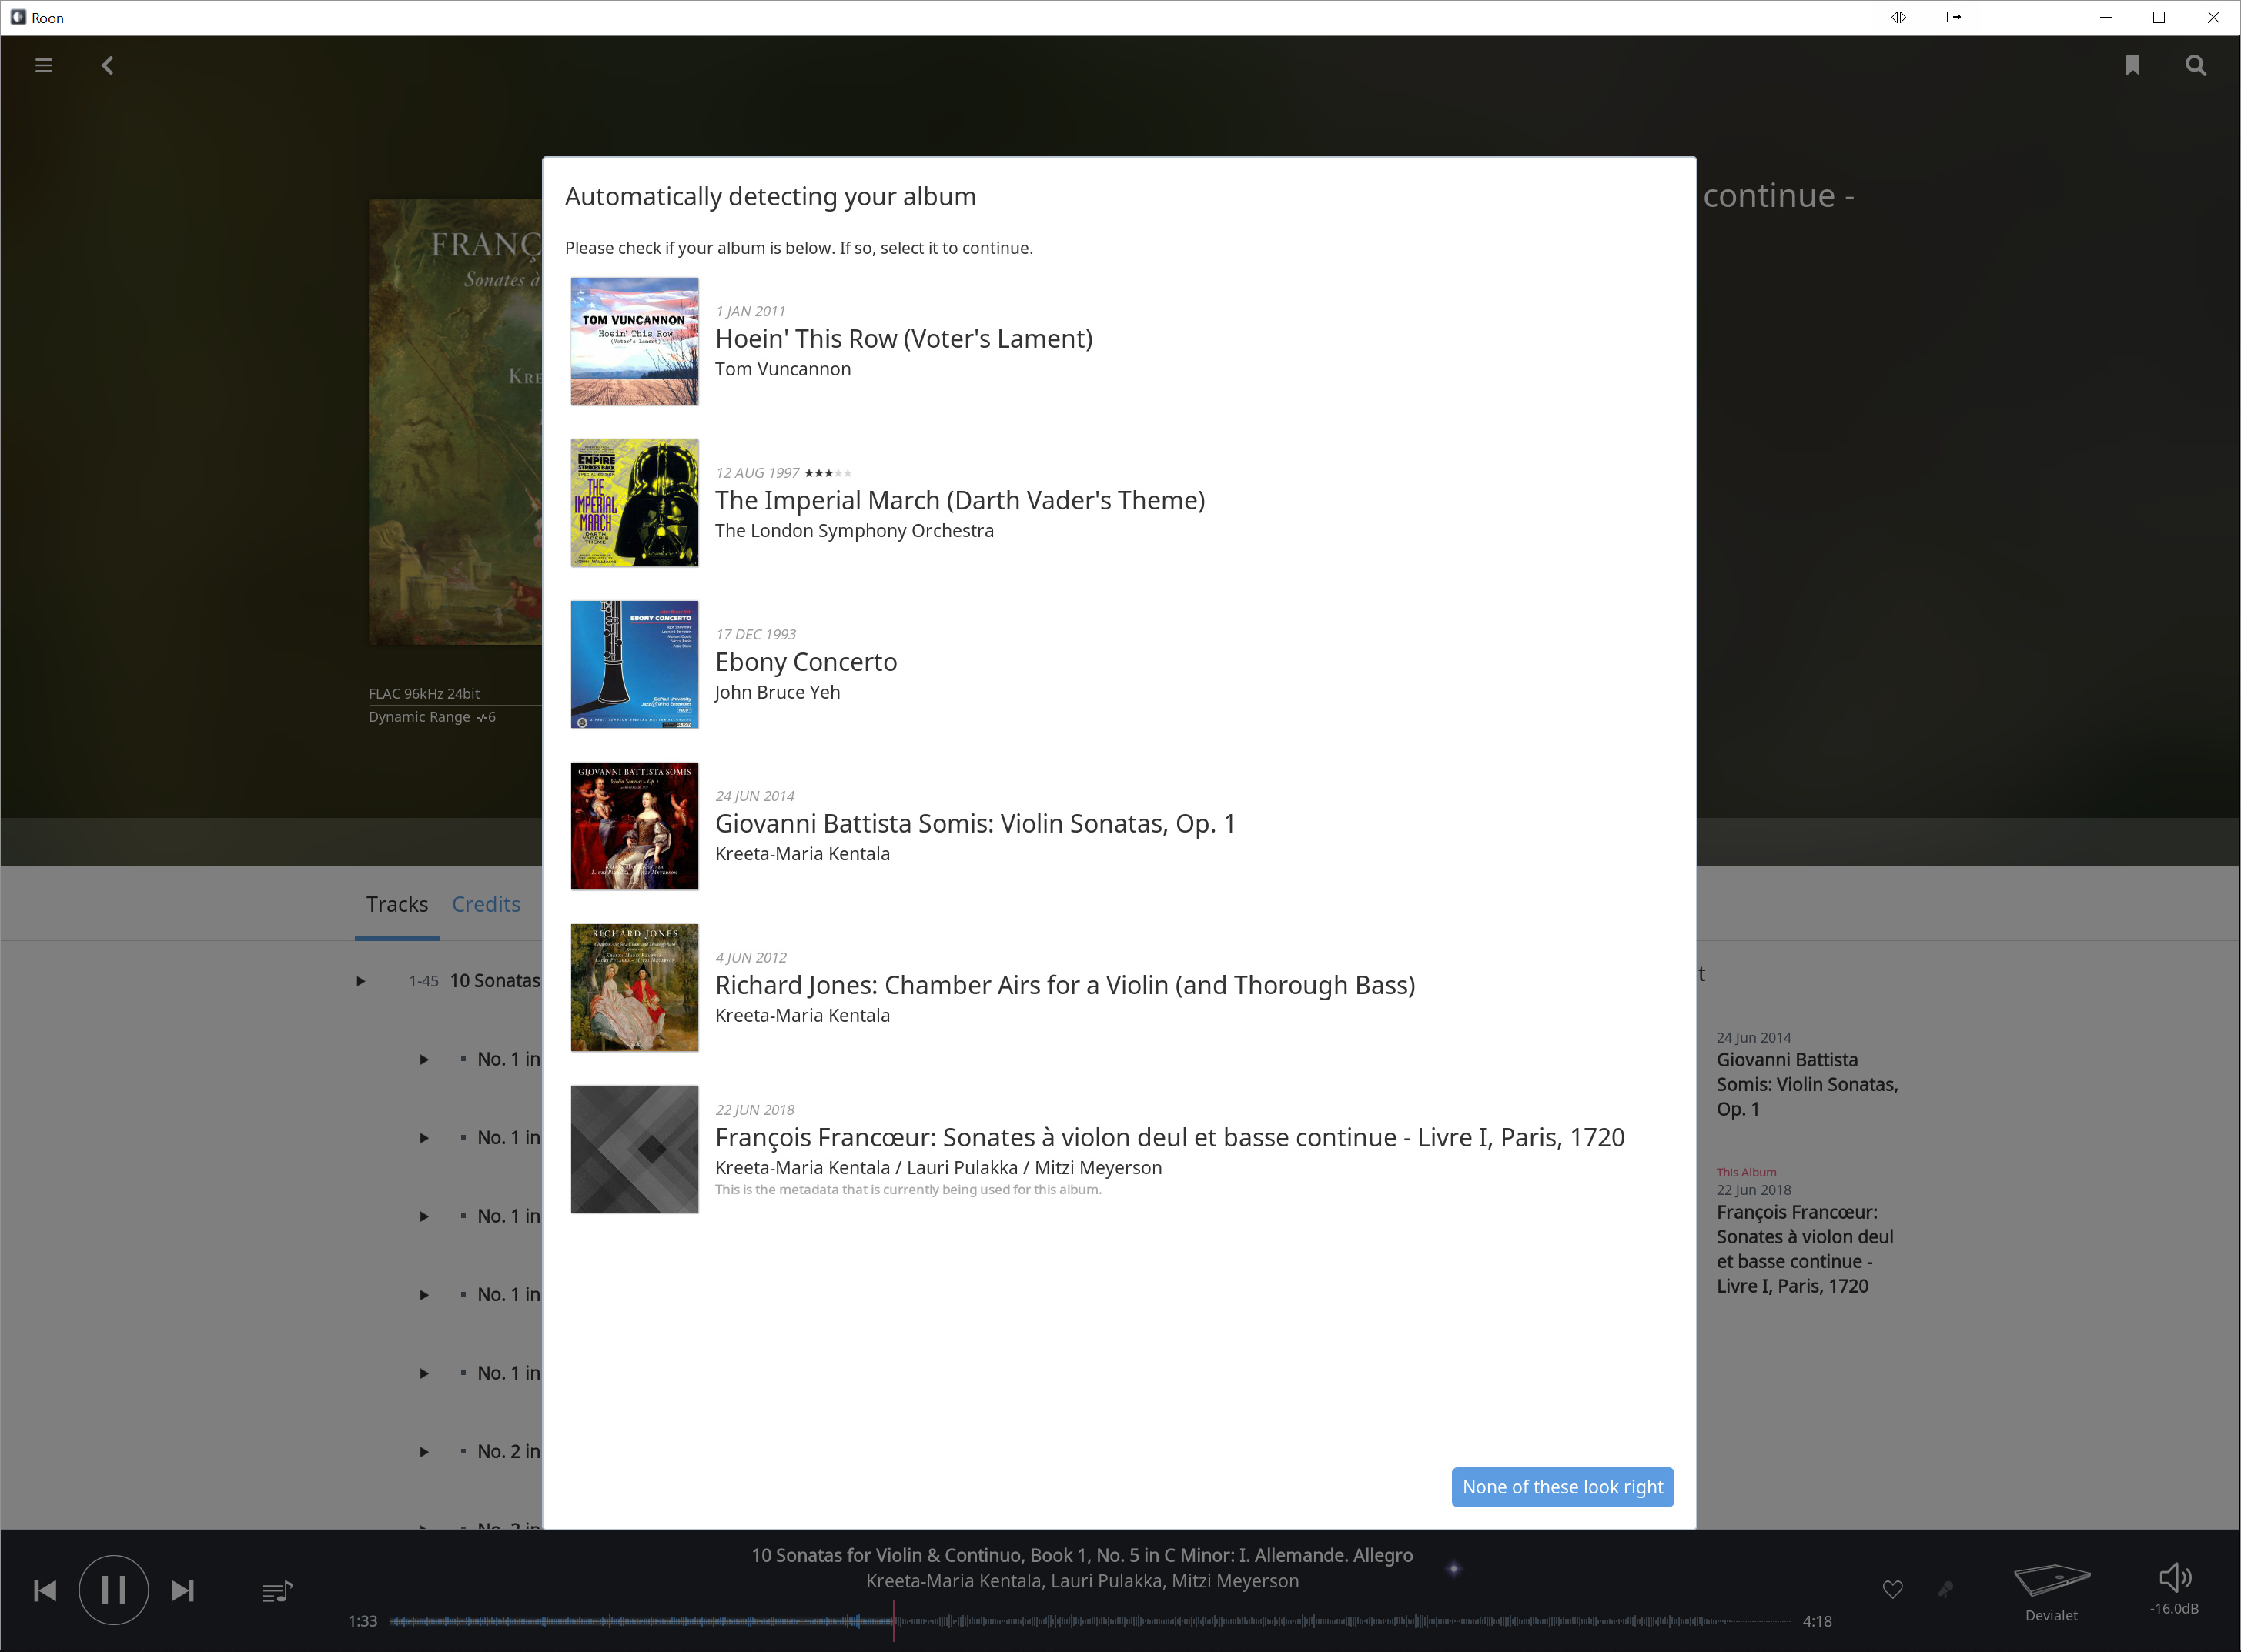The width and height of the screenshot is (2241, 1652).
Task: Toggle the lyrics microphone icon
Action: point(1945,1589)
